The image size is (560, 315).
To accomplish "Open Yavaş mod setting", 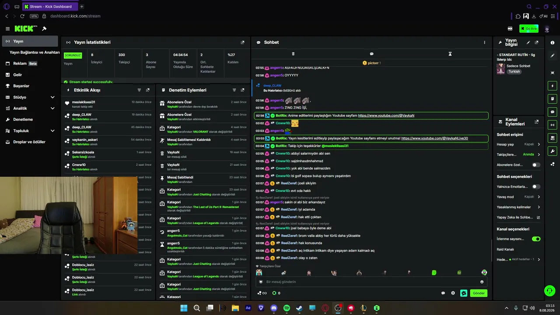I will pyautogui.click(x=518, y=197).
